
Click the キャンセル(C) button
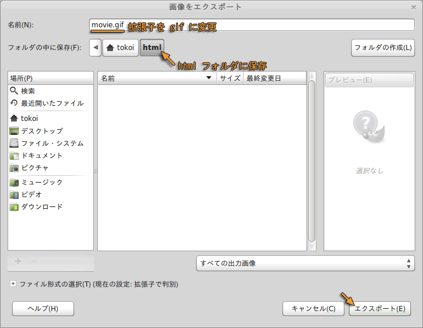[313, 308]
